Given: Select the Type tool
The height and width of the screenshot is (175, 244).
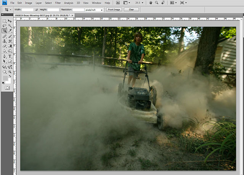Looking at the screenshot, I should coord(10,56).
